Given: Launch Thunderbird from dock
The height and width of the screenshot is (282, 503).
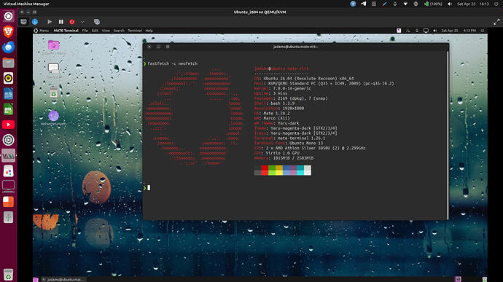Looking at the screenshot, I should click(8, 47).
